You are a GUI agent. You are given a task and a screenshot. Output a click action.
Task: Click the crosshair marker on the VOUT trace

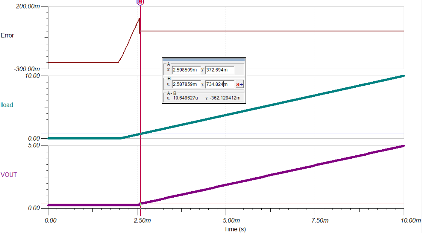(140, 204)
